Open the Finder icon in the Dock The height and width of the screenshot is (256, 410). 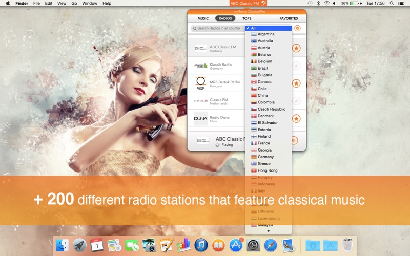tap(62, 245)
